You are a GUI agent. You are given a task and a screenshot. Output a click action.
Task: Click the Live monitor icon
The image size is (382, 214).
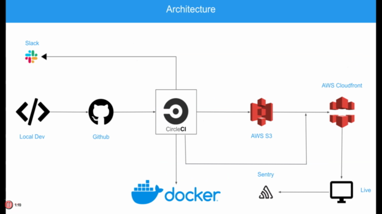(x=341, y=191)
